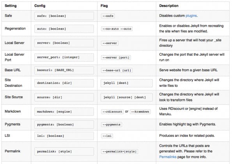The width and height of the screenshot is (232, 164).
Task: Click the permalink: [style] config box
Action: tap(64, 152)
